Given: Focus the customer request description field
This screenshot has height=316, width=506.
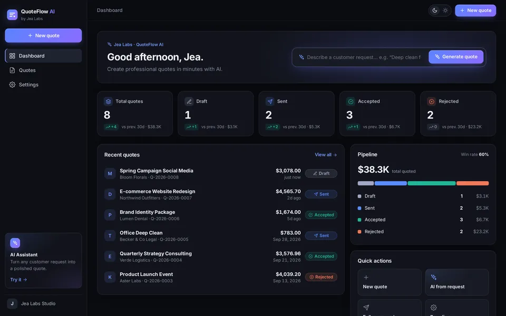Looking at the screenshot, I should (364, 57).
